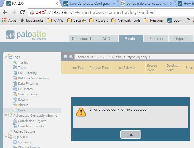Click the browser address bar

pyautogui.click(x=111, y=12)
